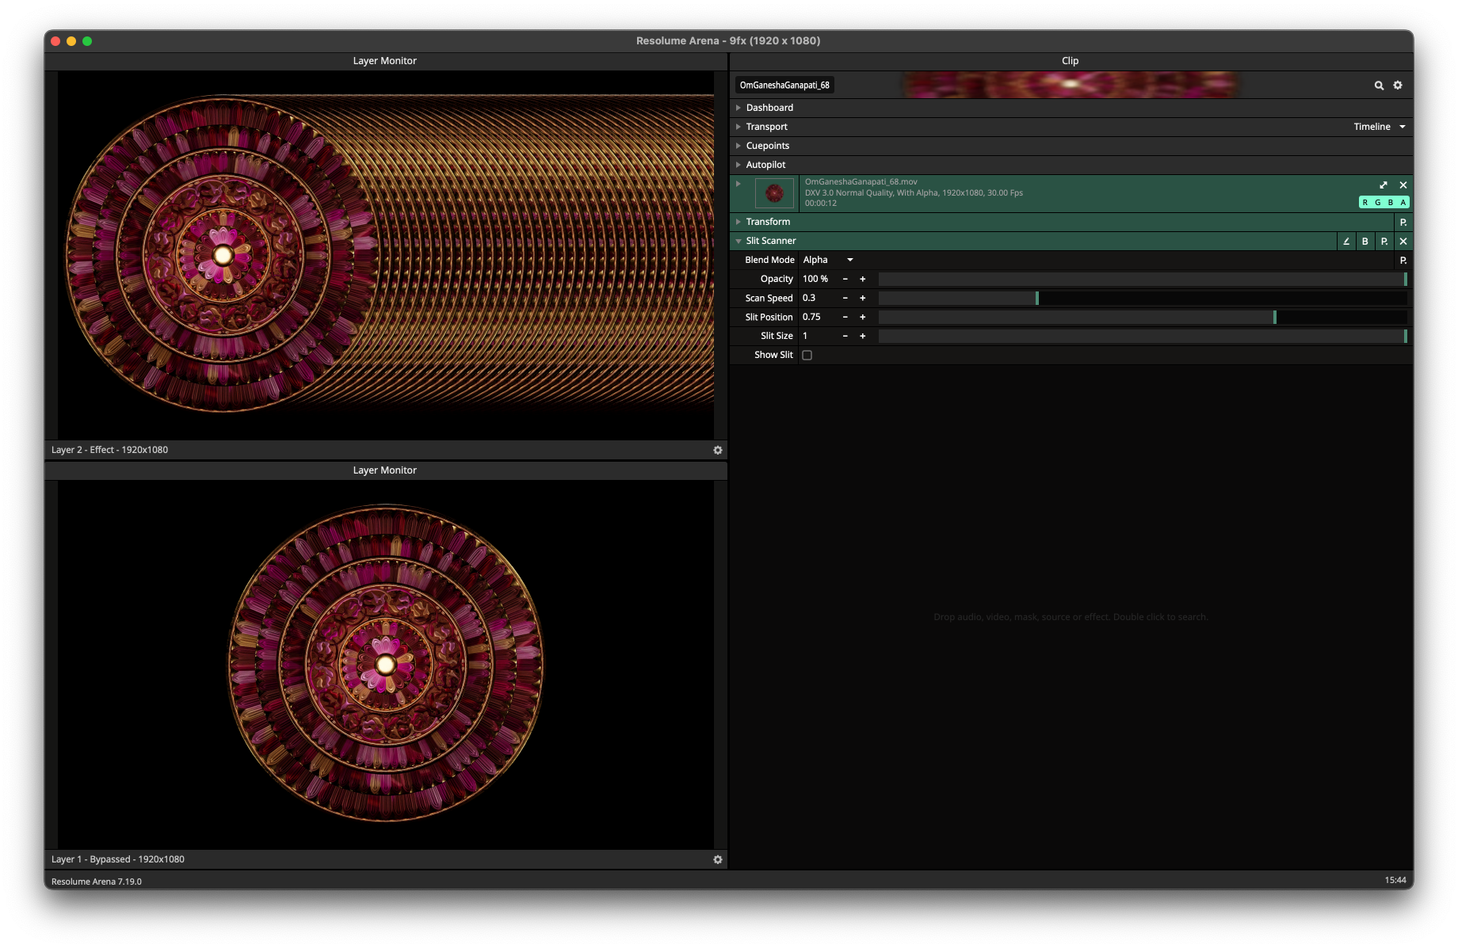
Task: Click the Transform preset P icon
Action: [x=1403, y=223]
